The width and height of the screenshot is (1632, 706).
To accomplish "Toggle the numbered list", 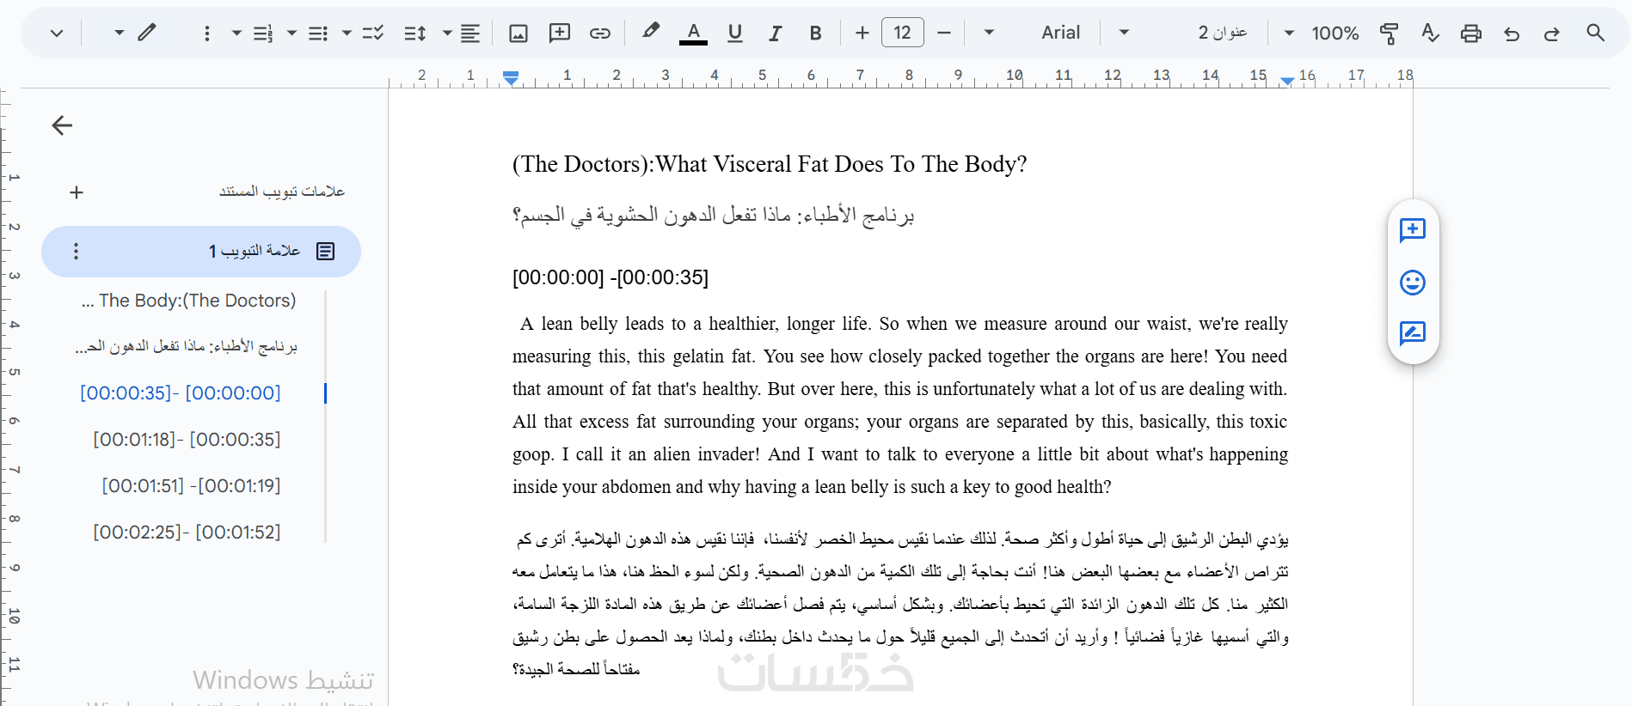I will coord(263,33).
